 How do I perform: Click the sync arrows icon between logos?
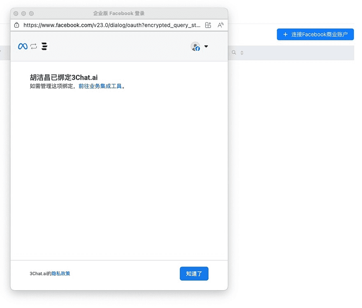[x=34, y=46]
